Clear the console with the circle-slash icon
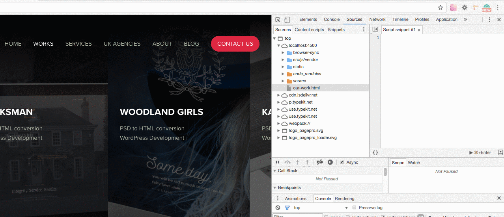 [x=278, y=208]
